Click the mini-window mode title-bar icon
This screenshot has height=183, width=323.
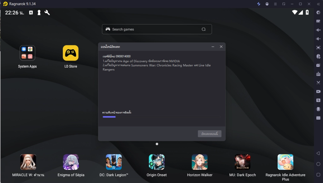click(x=284, y=4)
